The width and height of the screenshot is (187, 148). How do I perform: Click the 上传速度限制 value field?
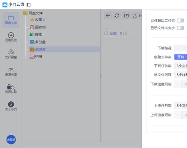(x=184, y=115)
